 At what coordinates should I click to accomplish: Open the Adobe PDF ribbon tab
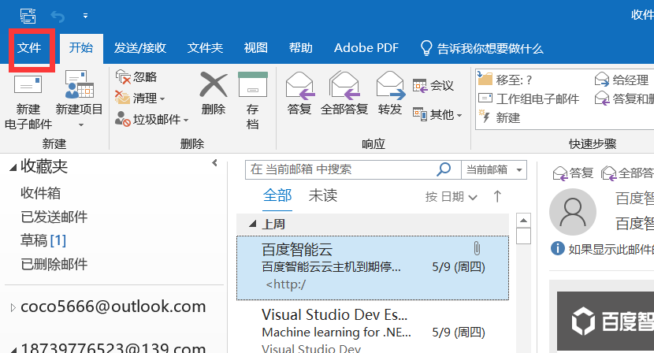[x=366, y=48]
